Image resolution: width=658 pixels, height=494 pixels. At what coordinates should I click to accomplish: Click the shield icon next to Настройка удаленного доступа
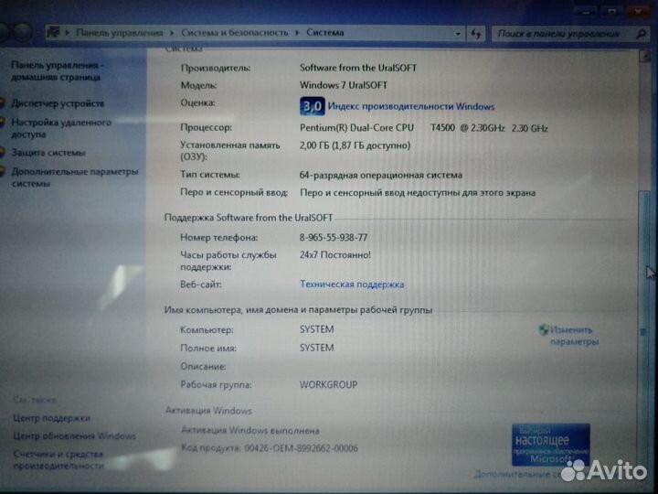click(x=3, y=123)
